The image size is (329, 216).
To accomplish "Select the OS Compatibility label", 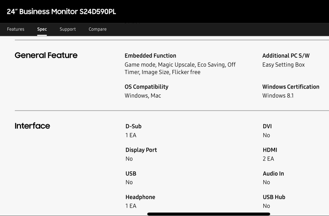I will tap(146, 87).
